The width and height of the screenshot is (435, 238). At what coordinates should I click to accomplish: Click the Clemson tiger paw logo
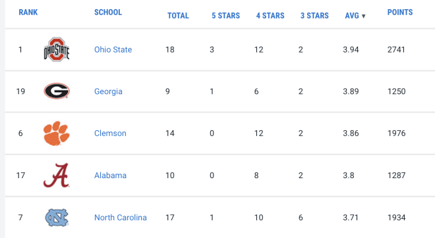pos(57,133)
